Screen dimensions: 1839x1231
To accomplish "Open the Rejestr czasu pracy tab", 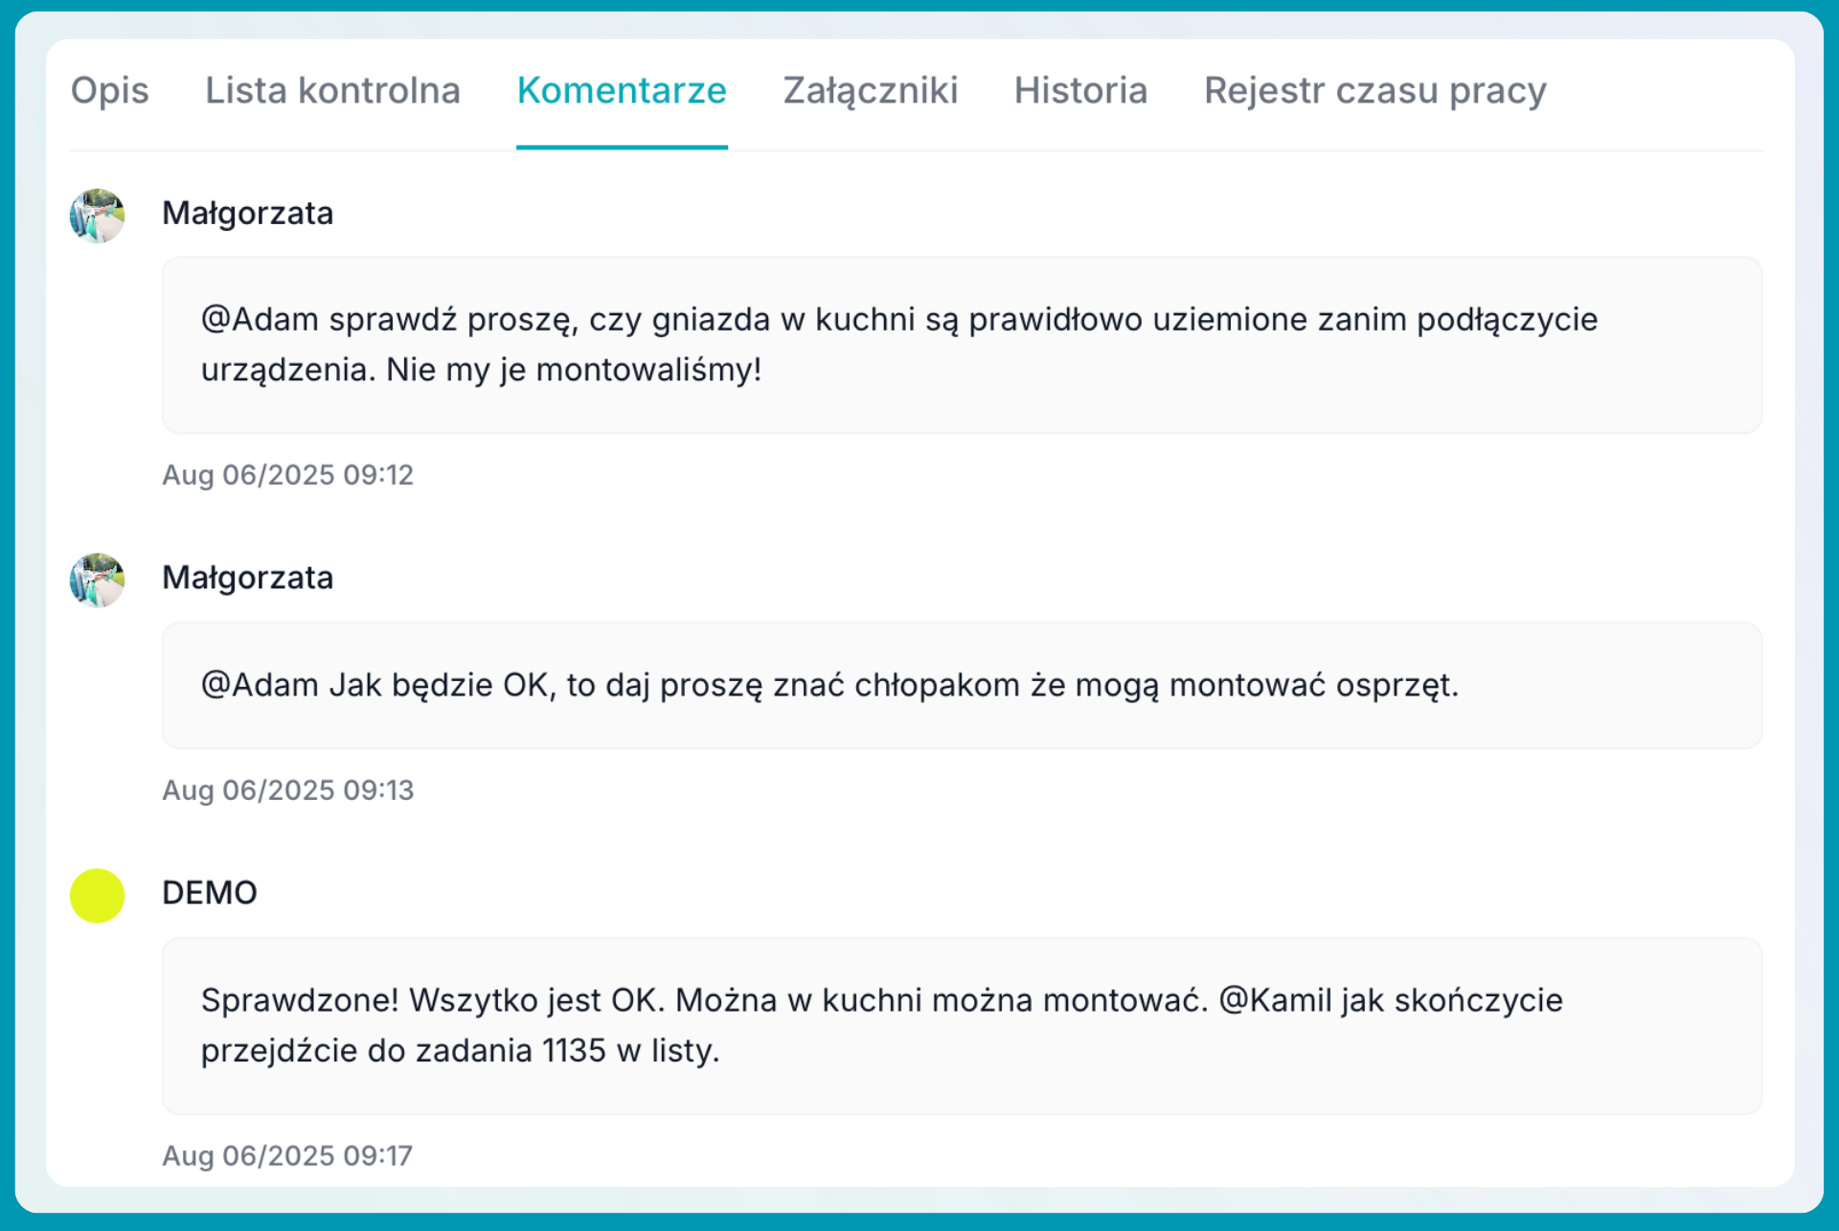I will tap(1374, 91).
